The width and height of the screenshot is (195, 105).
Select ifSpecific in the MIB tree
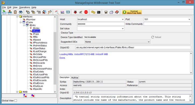pyautogui.click(x=37, y=89)
